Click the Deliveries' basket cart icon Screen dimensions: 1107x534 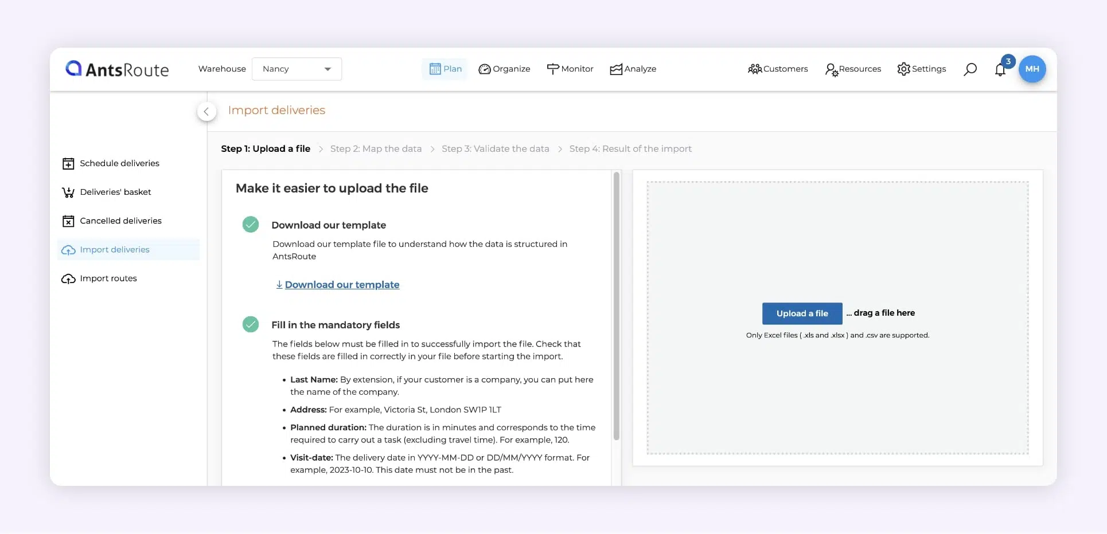pyautogui.click(x=68, y=193)
